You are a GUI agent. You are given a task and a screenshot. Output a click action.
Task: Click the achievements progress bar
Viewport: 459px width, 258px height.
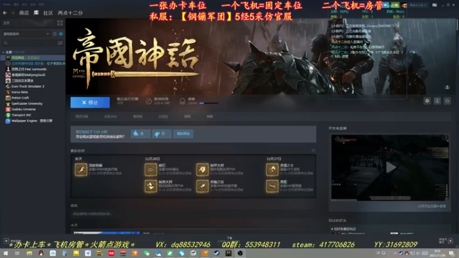pos(209,103)
